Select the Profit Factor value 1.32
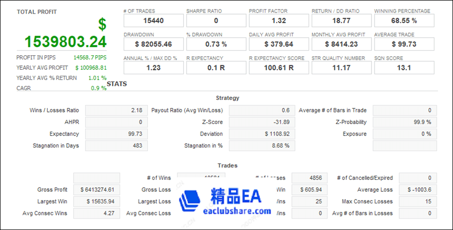Viewport: 453px width, 230px height. coord(279,21)
